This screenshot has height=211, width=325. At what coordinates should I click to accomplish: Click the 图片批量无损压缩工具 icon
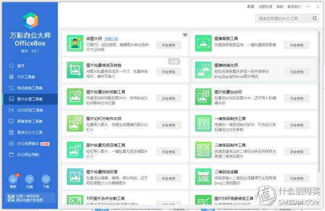[x=75, y=150]
